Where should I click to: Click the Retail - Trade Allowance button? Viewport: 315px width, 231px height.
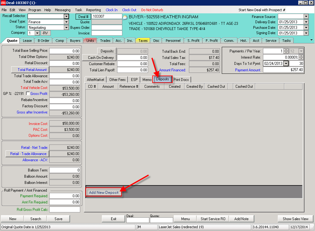point(27,154)
